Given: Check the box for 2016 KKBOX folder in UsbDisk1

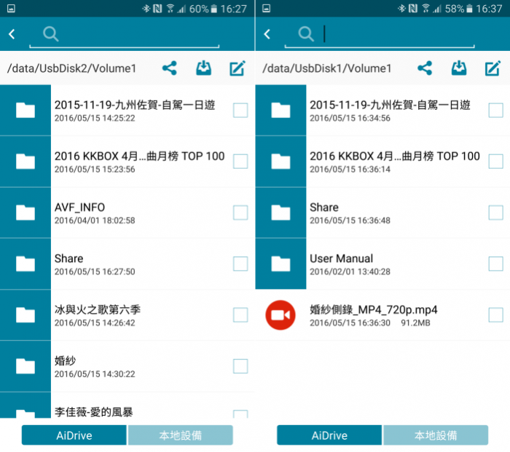Looking at the screenshot, I should pyautogui.click(x=495, y=162).
